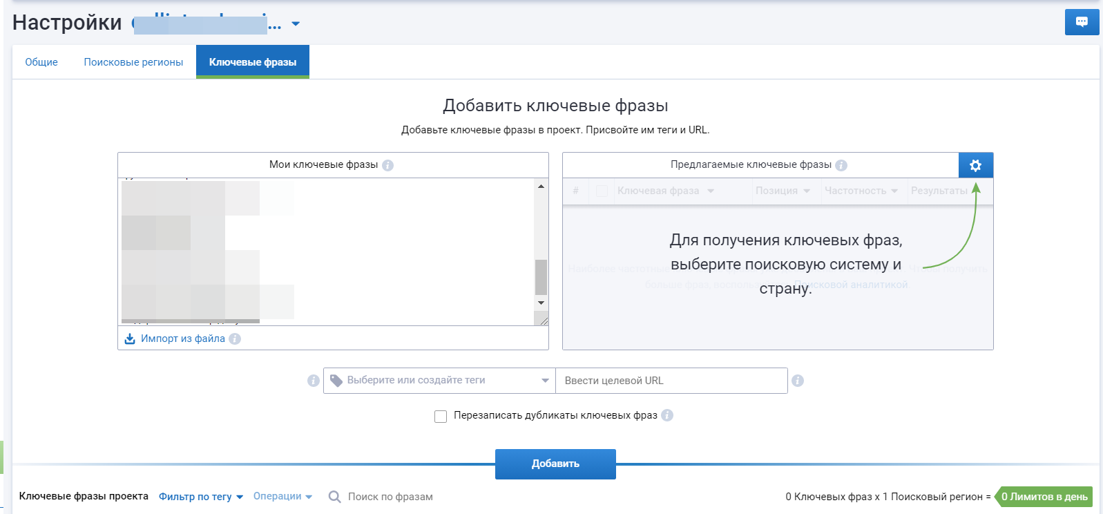Expand the project name dropdown arrow

[x=296, y=24]
